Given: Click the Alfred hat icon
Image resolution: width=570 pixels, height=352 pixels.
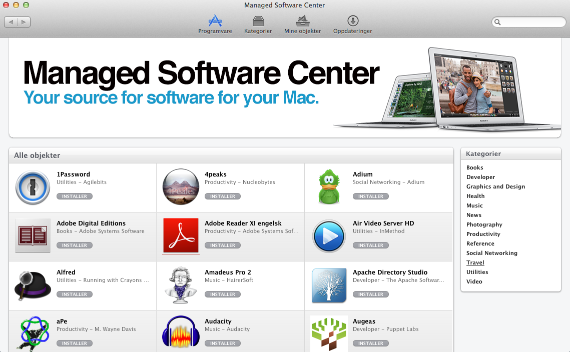Looking at the screenshot, I should [x=33, y=285].
